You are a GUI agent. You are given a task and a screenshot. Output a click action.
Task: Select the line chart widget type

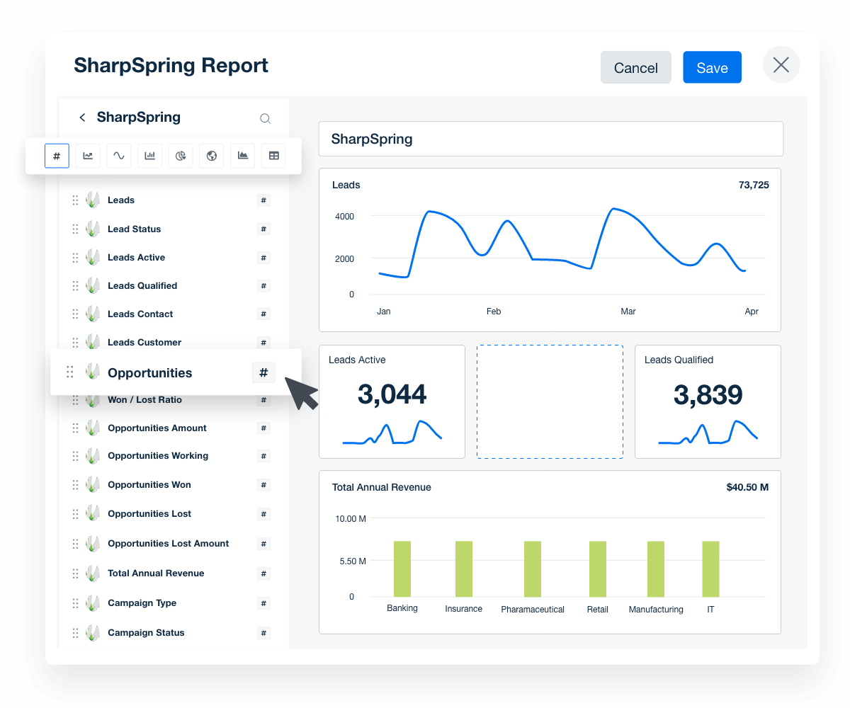point(88,156)
